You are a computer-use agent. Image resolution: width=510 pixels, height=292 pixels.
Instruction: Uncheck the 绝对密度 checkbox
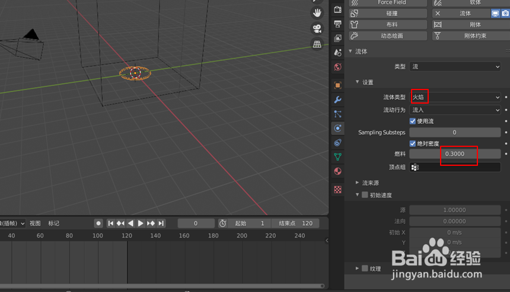[x=412, y=143]
